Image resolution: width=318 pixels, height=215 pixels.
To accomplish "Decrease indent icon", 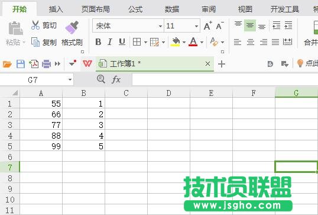I will (276, 25).
